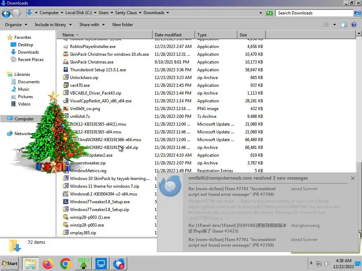This screenshot has width=362, height=271.
Task: Click the Change your view icon
Action: [x=326, y=25]
